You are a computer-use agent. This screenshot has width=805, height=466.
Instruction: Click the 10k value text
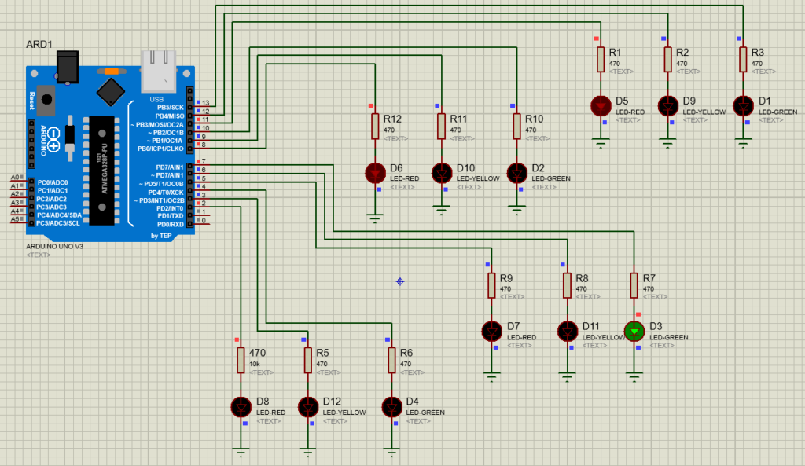click(x=255, y=364)
